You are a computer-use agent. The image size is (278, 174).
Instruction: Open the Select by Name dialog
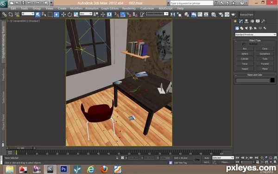click(x=44, y=14)
